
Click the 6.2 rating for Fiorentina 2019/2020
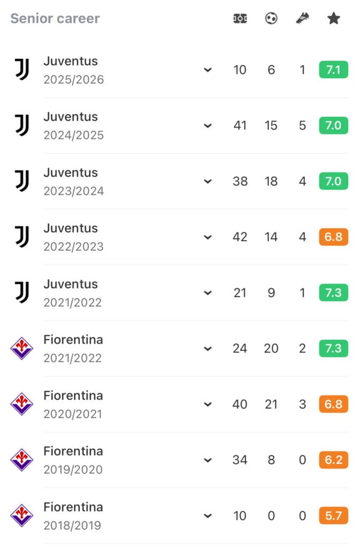click(x=334, y=460)
